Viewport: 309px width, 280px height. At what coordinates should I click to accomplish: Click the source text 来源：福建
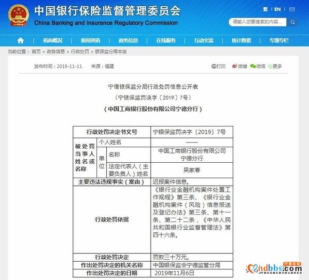[102, 67]
